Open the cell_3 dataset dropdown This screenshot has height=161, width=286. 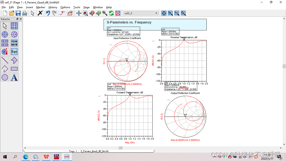(x=141, y=13)
